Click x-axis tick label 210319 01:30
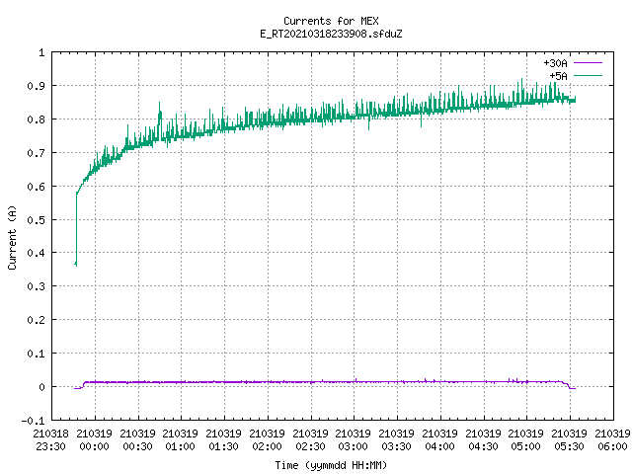The width and height of the screenshot is (632, 474). point(224,439)
